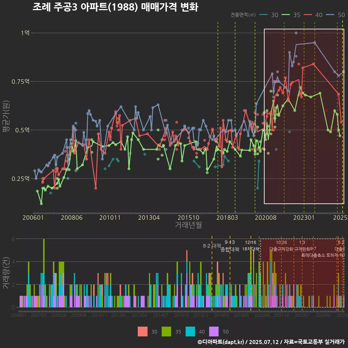Click the 특례대출축소 annotation label
Viewport: 348px width, 348px height.
pyautogui.click(x=313, y=255)
